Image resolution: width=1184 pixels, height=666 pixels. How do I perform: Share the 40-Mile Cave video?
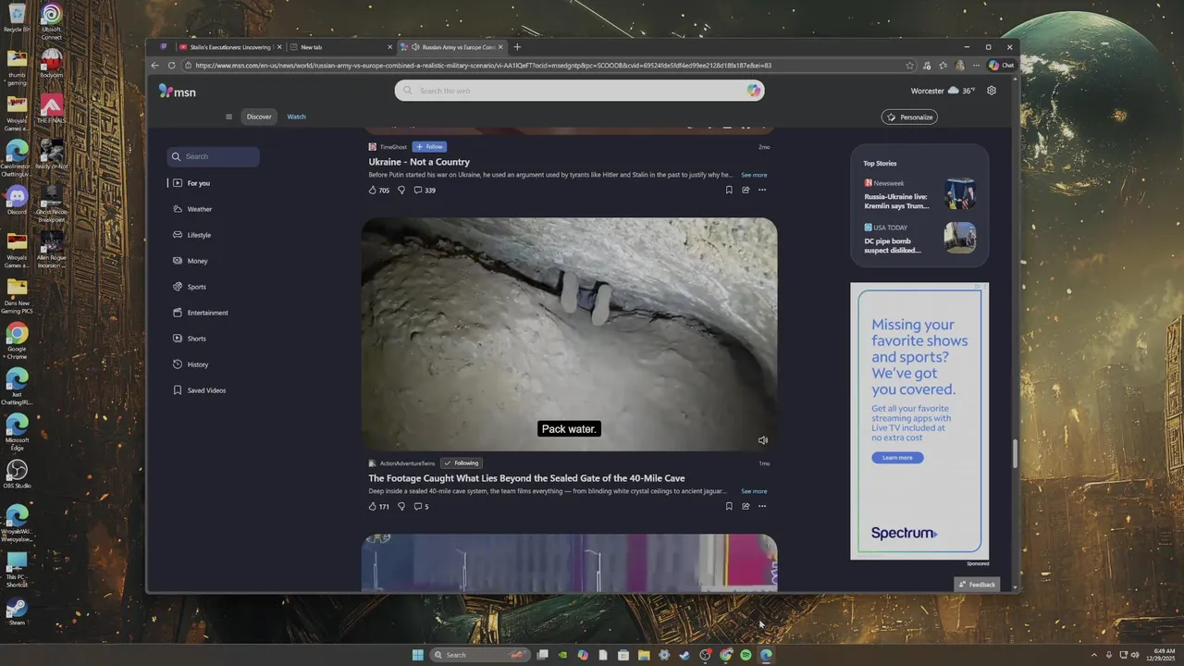tap(746, 506)
